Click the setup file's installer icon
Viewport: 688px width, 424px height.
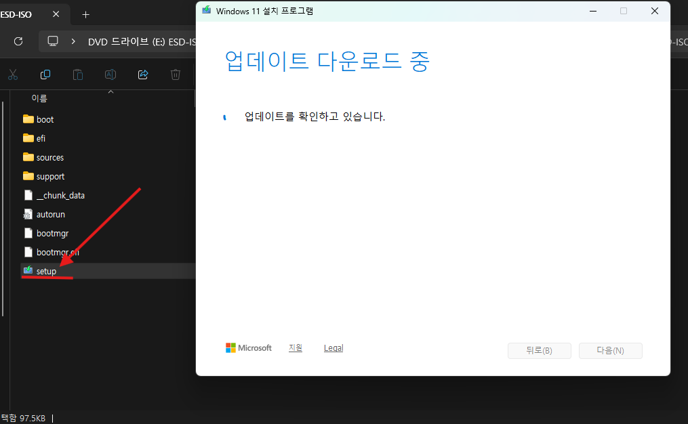28,270
